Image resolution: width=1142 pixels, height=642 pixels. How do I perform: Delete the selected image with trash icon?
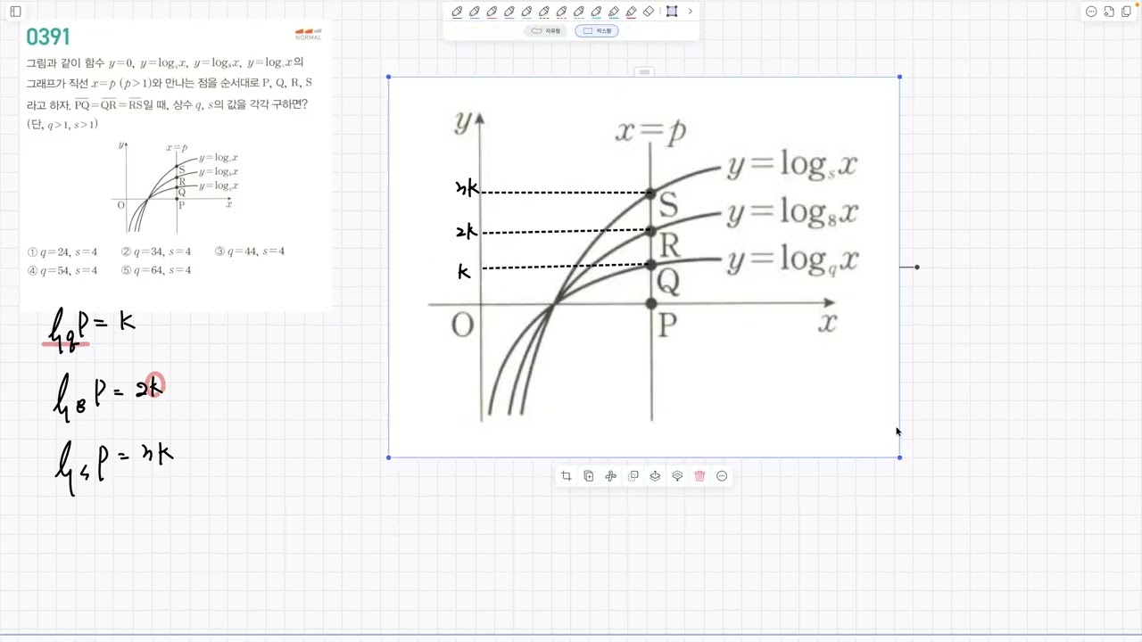pos(699,476)
